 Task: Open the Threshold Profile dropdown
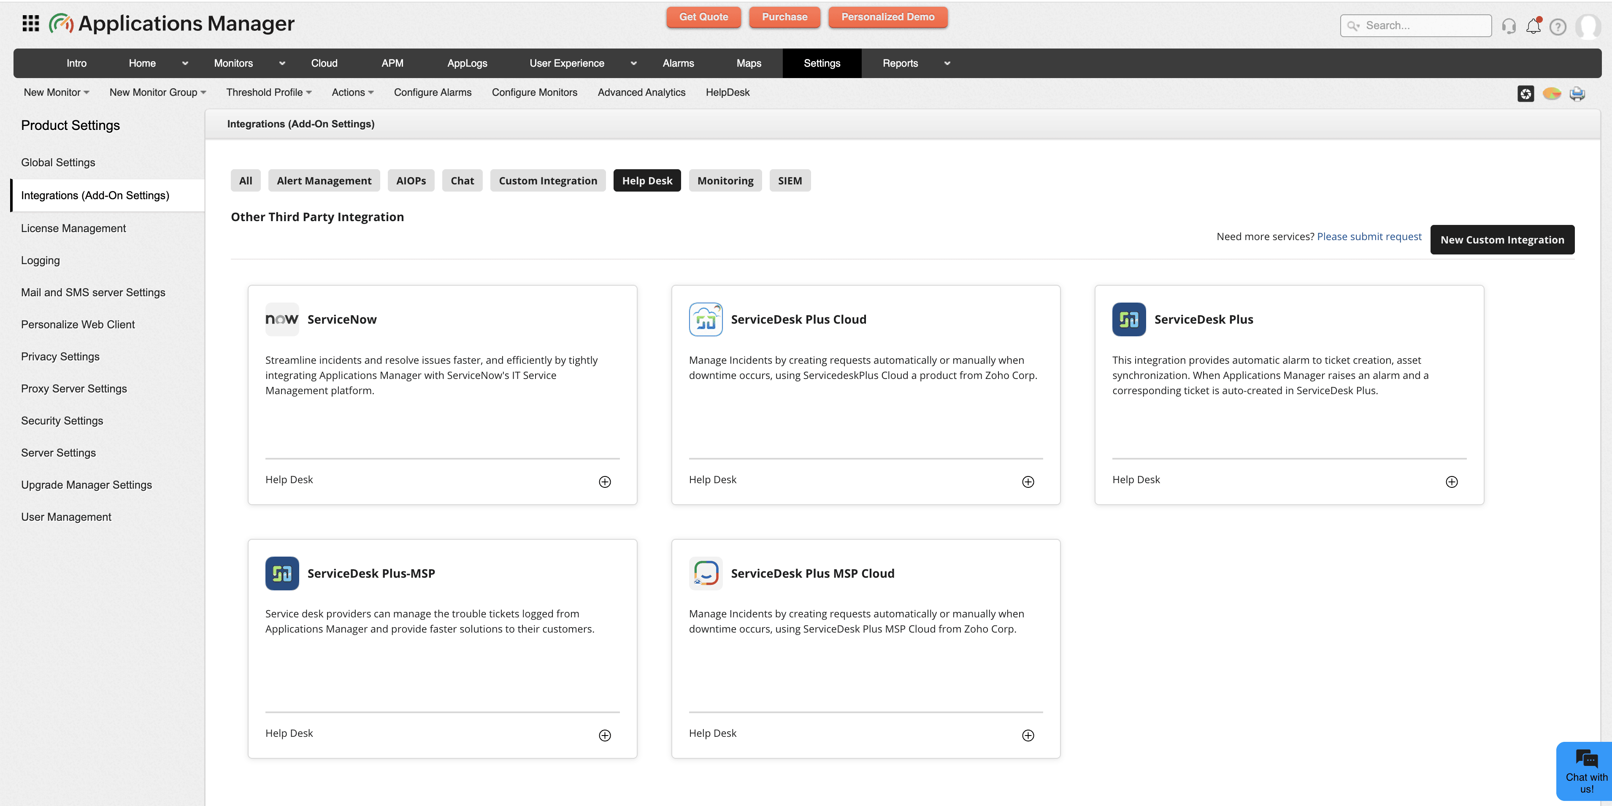269,92
